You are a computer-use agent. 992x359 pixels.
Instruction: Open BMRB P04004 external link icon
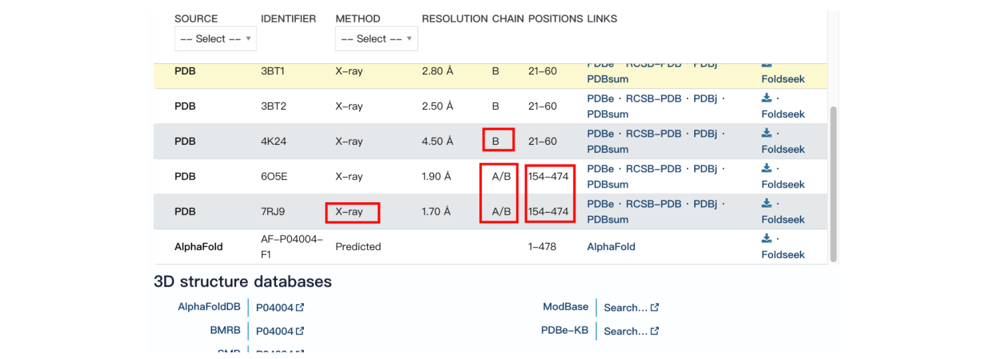point(300,330)
